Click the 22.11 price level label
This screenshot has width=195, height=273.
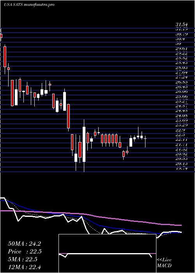[181, 139]
